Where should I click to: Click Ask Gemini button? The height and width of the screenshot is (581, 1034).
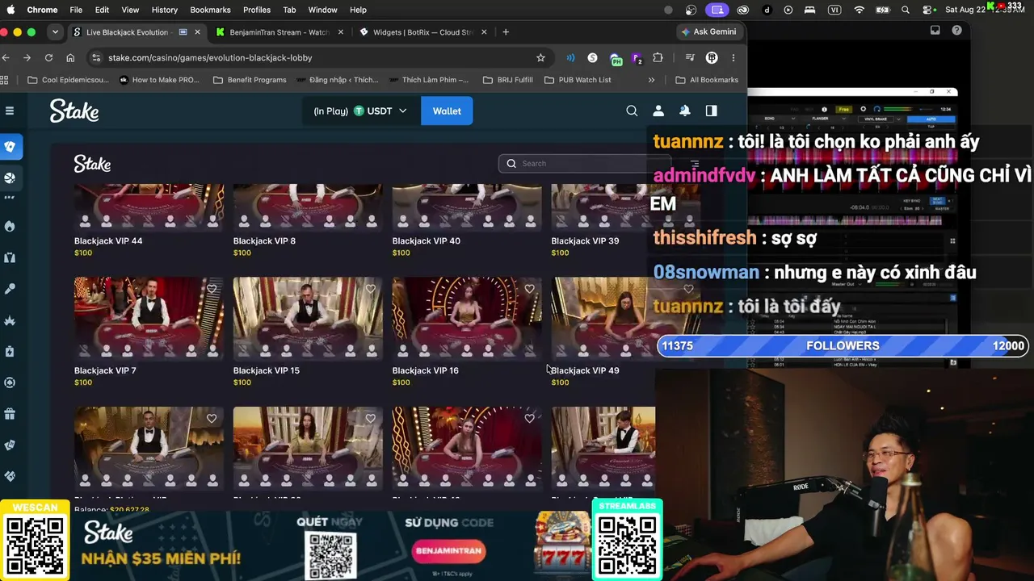pos(709,32)
